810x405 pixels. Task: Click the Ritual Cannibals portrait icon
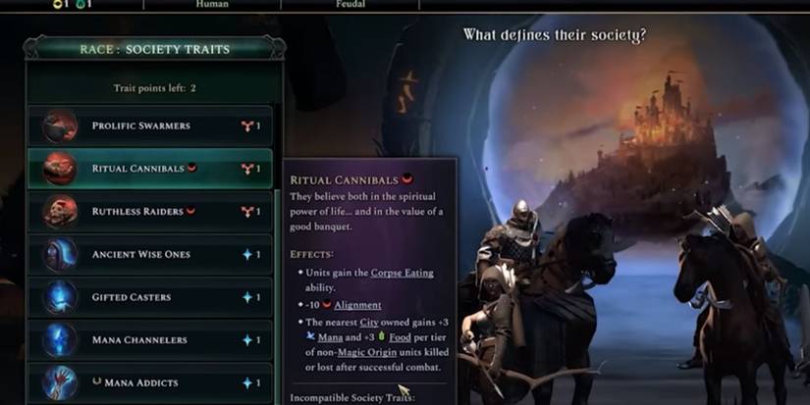pyautogui.click(x=60, y=169)
